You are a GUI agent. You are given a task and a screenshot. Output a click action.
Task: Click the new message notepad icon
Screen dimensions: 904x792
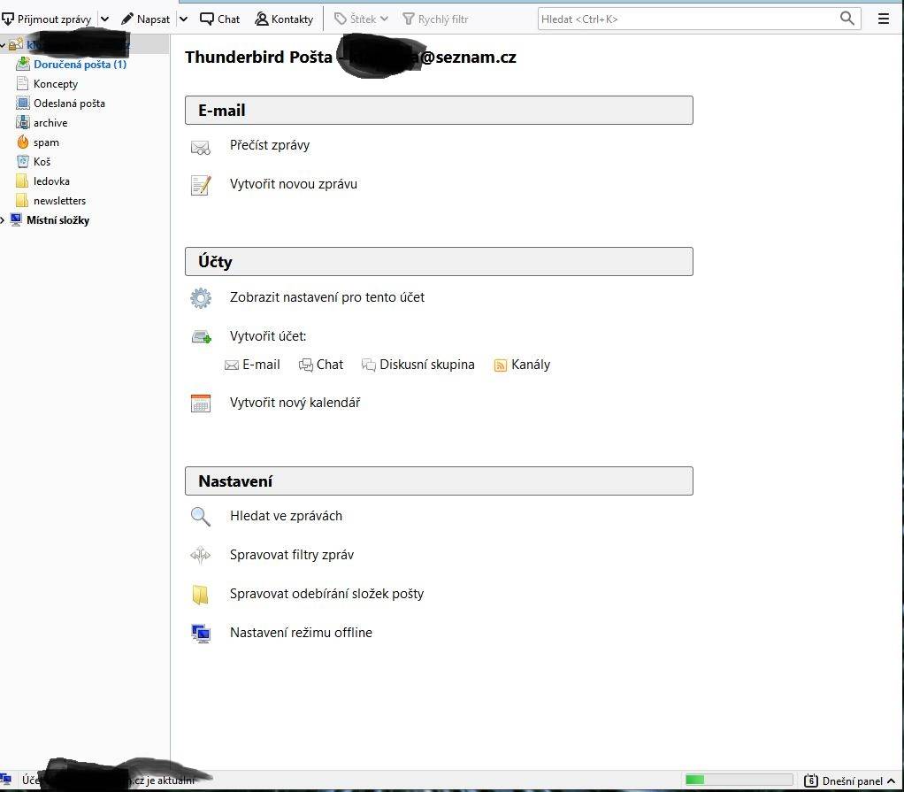[x=201, y=185]
